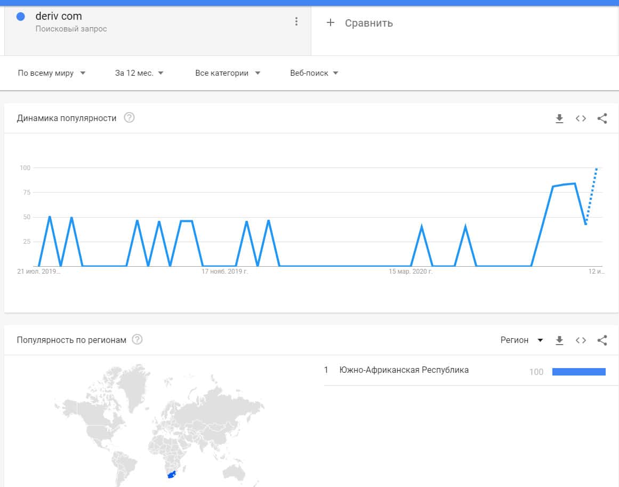Expand the Все категории dropdown
Screen dimensions: 619x487
point(228,73)
